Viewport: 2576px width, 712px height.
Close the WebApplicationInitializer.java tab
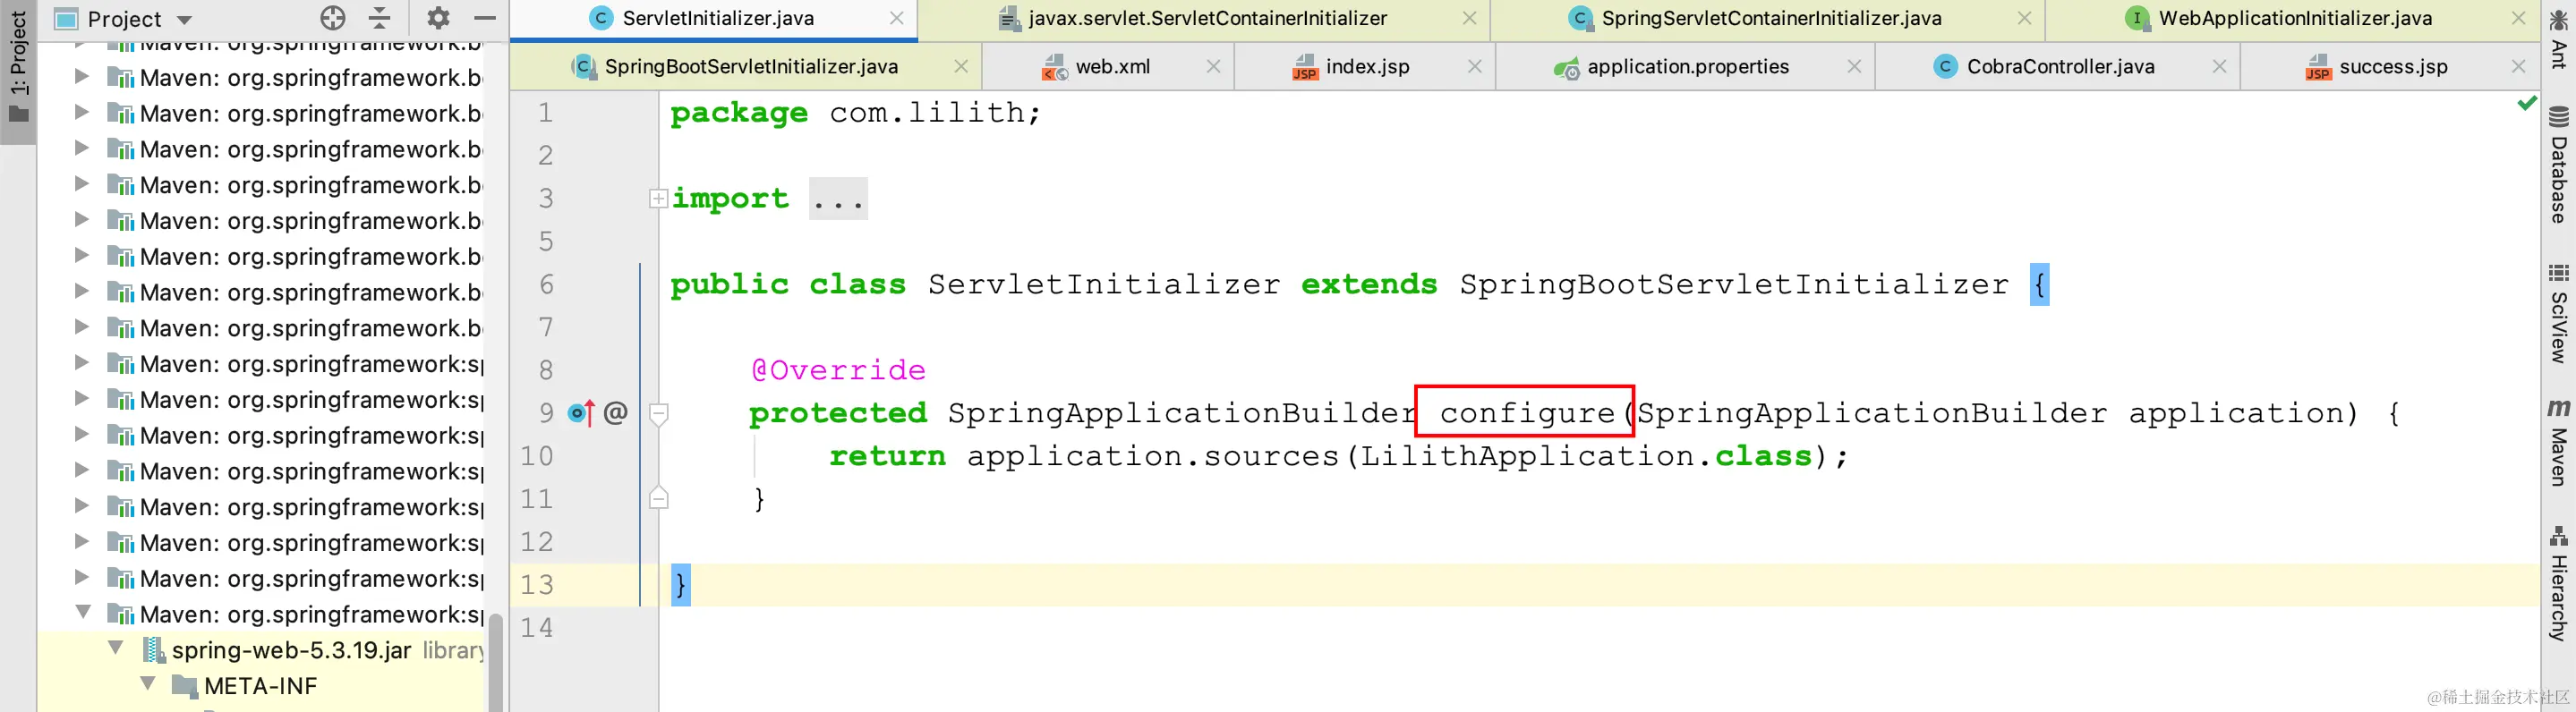coord(2518,18)
